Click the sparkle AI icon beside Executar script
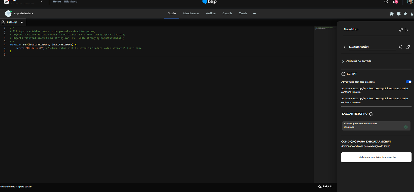414x192 pixels. (x=400, y=47)
